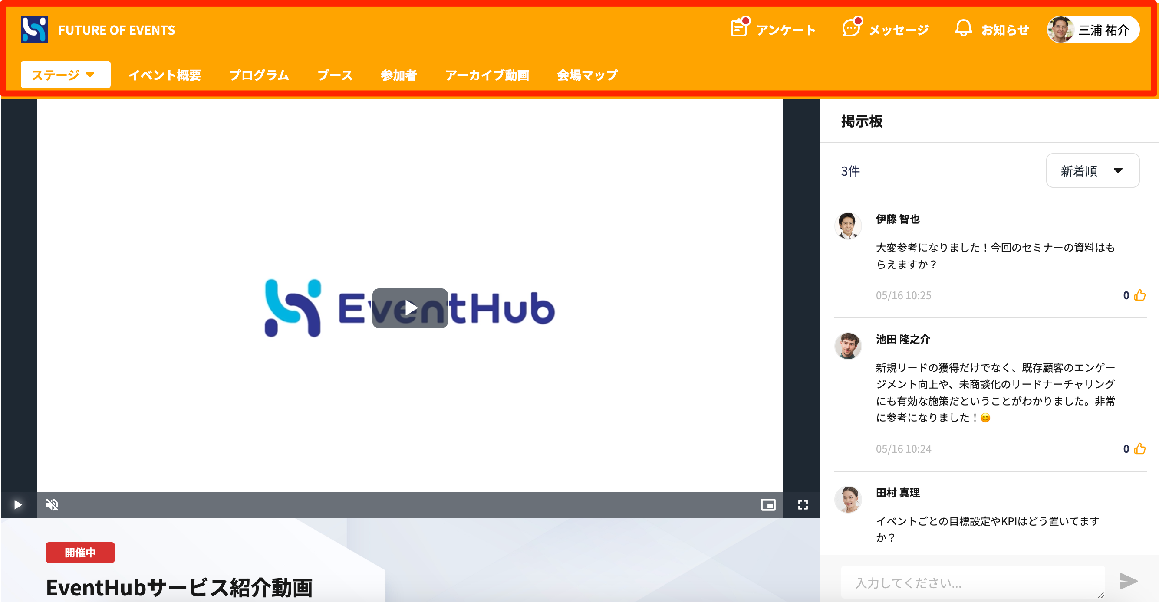Enable picture-in-picture mode icon

point(768,505)
